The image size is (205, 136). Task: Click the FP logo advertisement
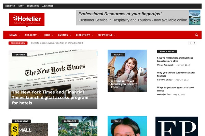tap(177, 126)
